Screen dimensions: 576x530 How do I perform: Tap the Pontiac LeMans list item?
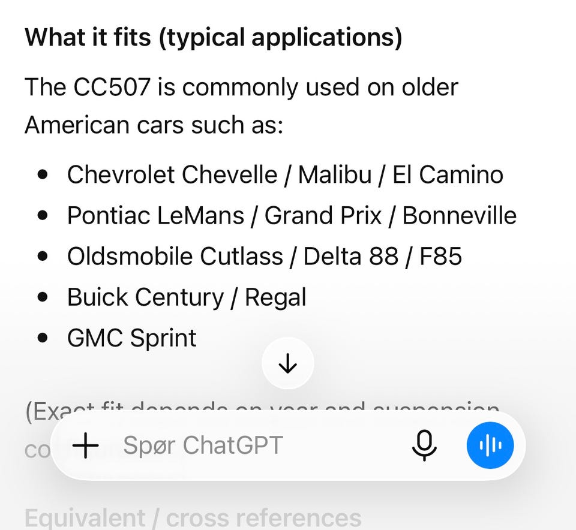pos(292,215)
